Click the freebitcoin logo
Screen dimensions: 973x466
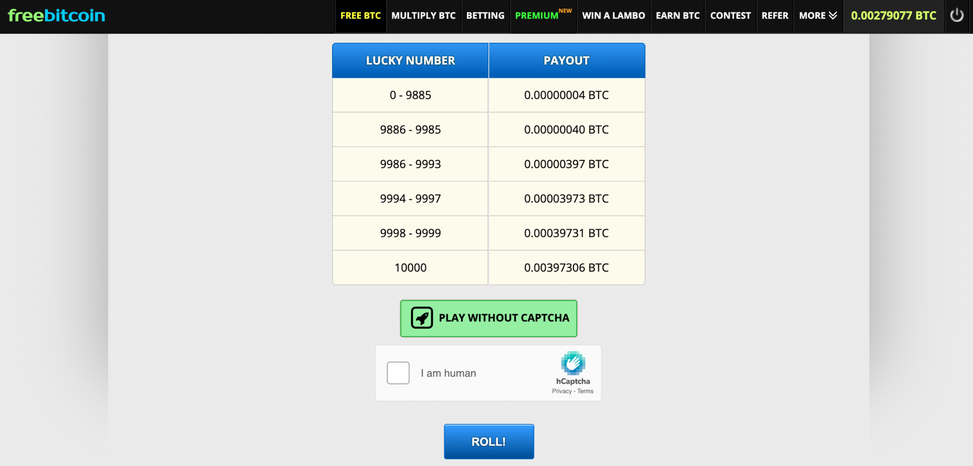[x=57, y=16]
